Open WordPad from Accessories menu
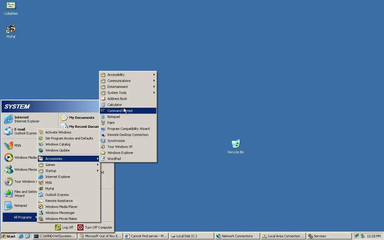 pos(128,159)
